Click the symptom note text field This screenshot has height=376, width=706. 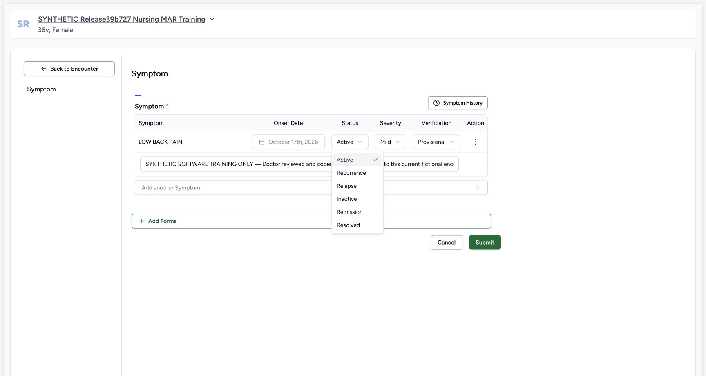[x=299, y=164]
